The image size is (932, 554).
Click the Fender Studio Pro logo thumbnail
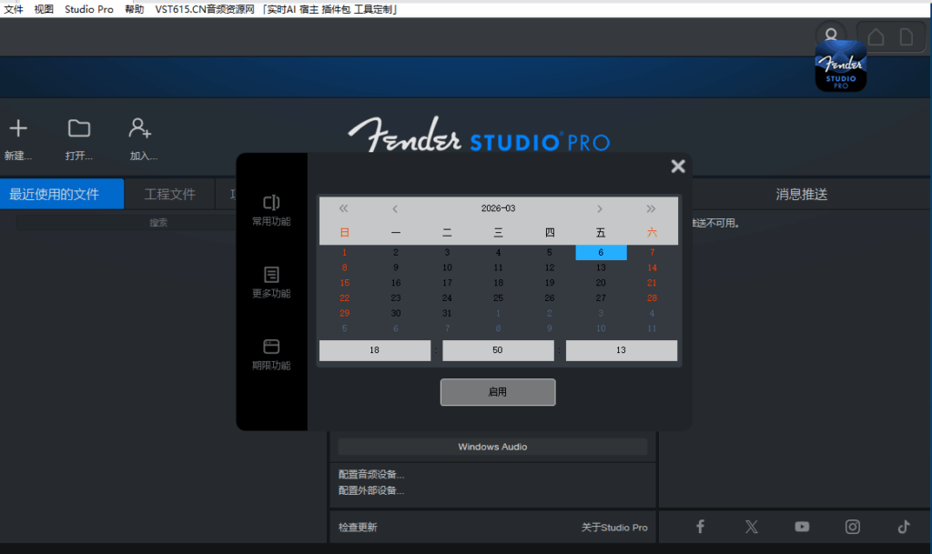click(840, 65)
